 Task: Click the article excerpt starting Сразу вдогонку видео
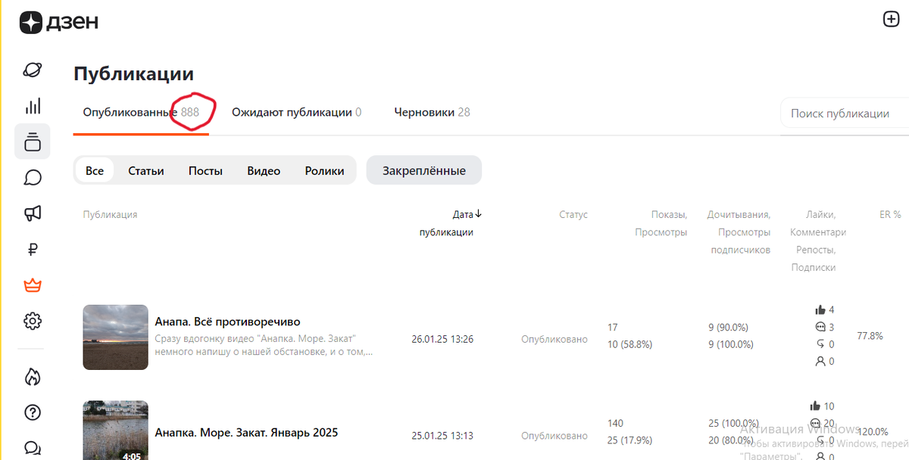(264, 345)
